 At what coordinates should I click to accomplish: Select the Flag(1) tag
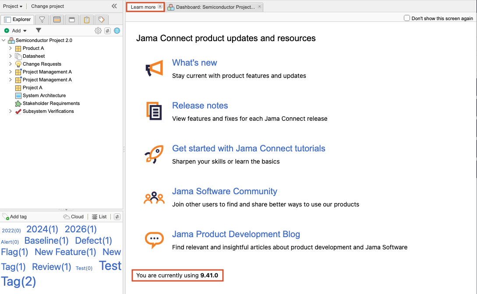click(14, 252)
